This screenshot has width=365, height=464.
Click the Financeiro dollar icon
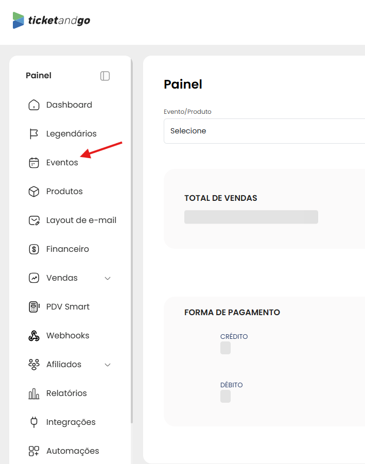[x=33, y=249]
